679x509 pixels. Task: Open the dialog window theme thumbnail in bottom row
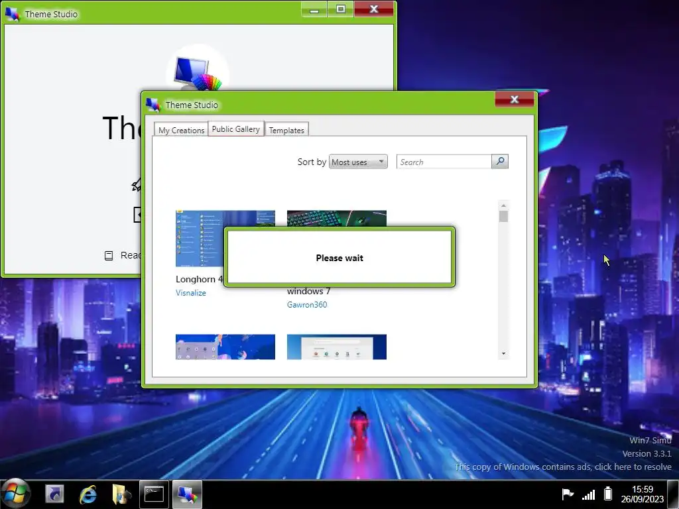[336, 347]
